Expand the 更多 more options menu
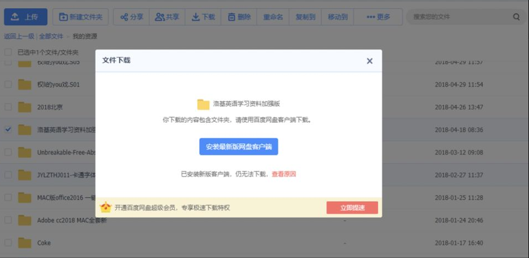529x258 pixels. tap(378, 17)
